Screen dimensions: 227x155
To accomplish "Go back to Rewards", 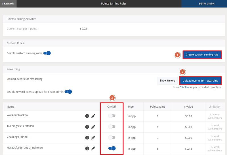I will tap(8, 4).
